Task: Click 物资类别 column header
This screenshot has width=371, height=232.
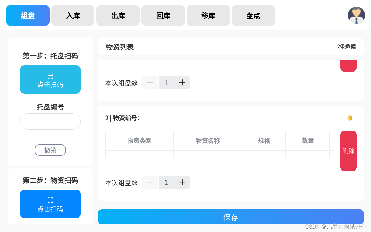Action: tap(139, 141)
